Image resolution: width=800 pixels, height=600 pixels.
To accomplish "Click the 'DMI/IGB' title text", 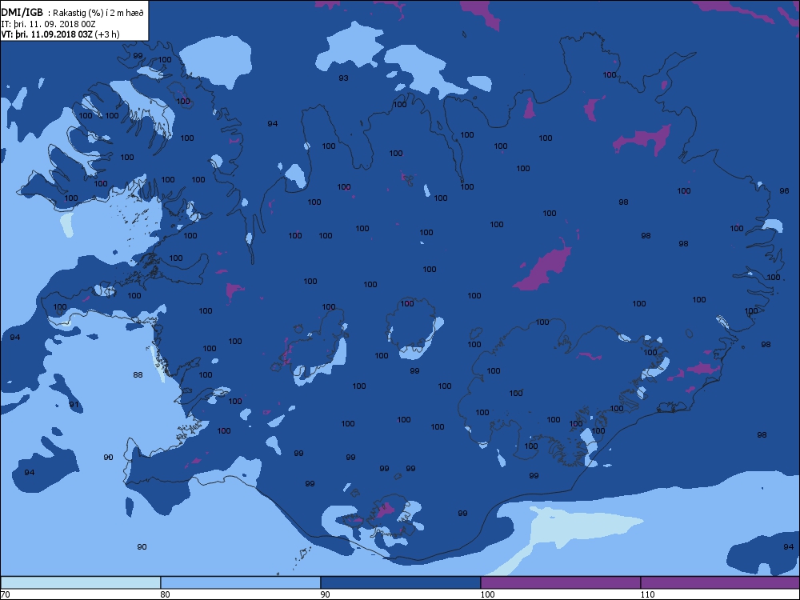I will point(22,14).
